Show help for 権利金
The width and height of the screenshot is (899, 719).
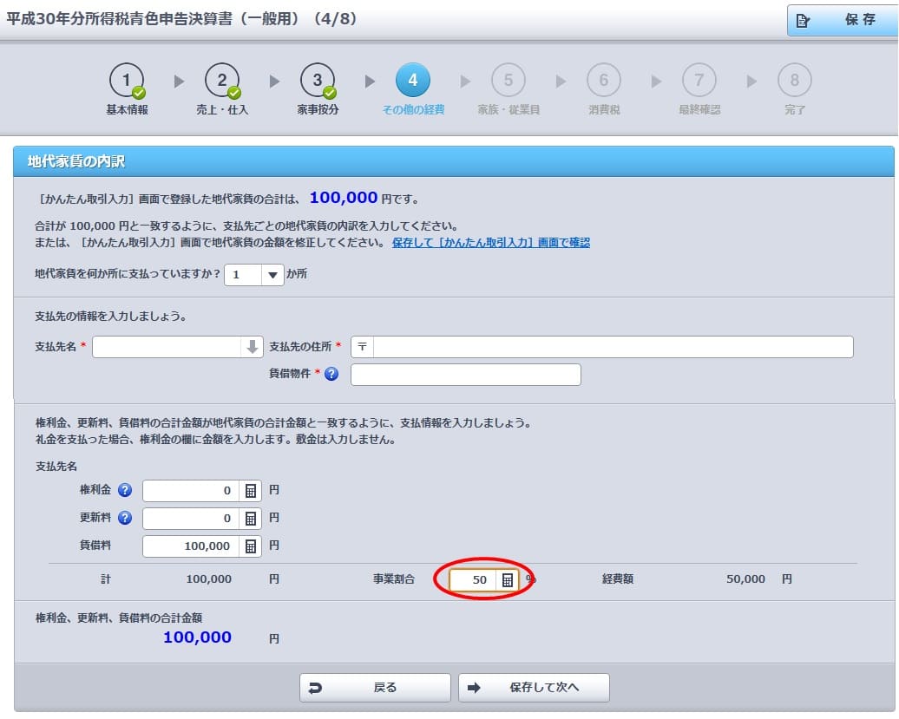pos(124,490)
